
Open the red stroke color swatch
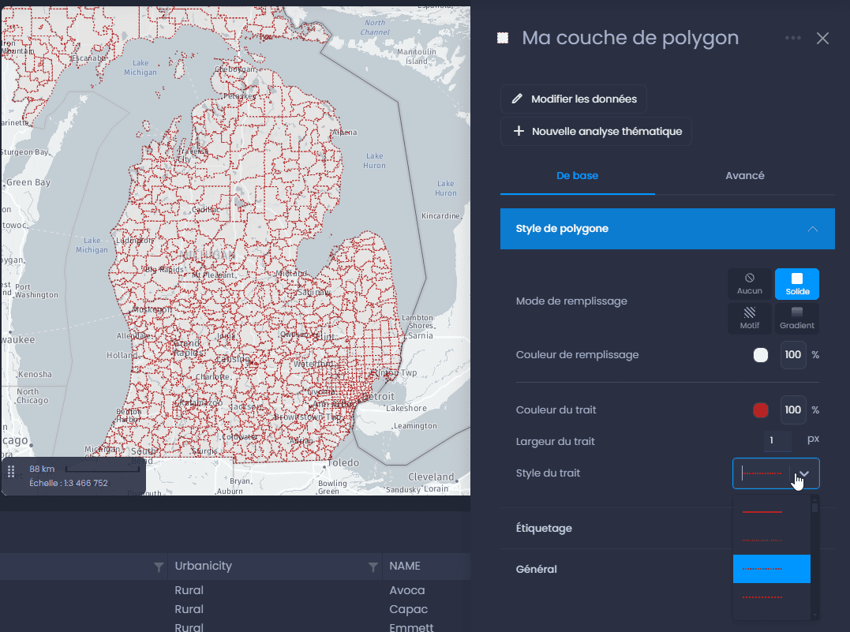761,410
